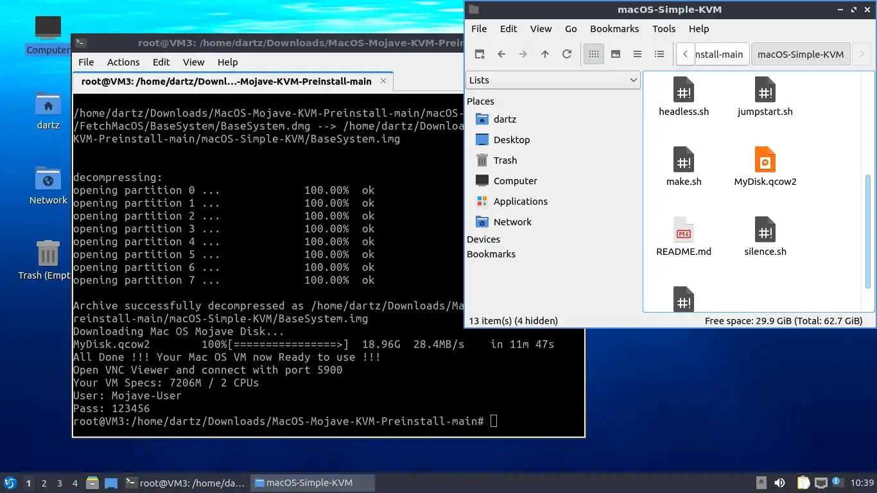Open File menu in terminal window
The image size is (877, 493).
(86, 62)
